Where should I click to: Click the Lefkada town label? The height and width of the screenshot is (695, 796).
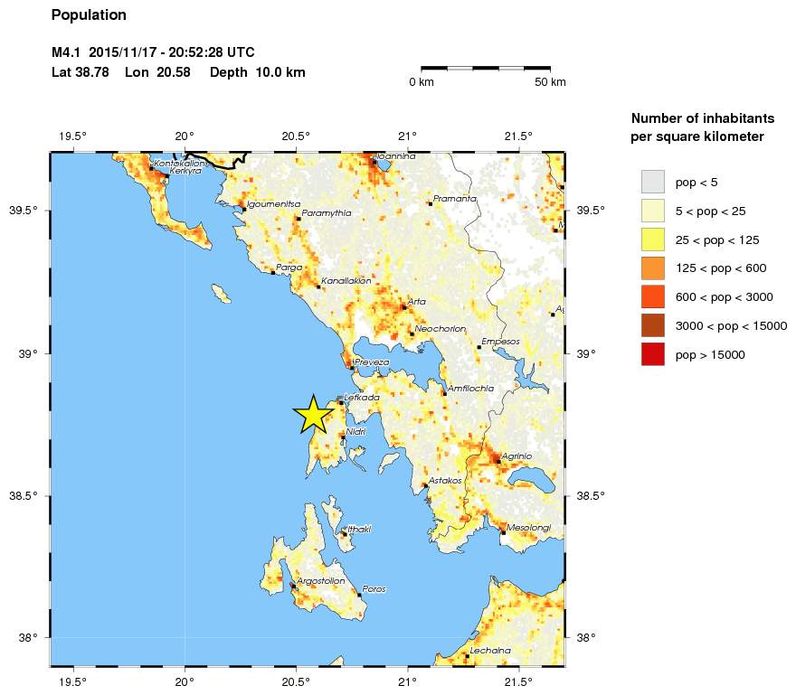(x=362, y=397)
